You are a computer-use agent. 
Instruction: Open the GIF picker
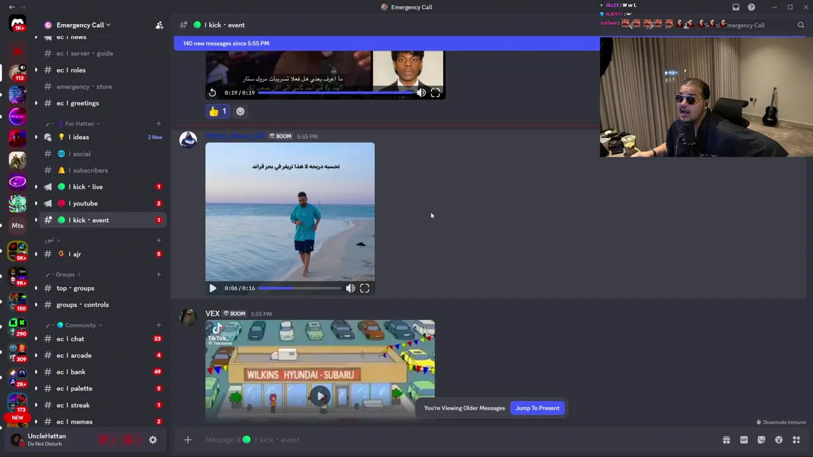[744, 440]
